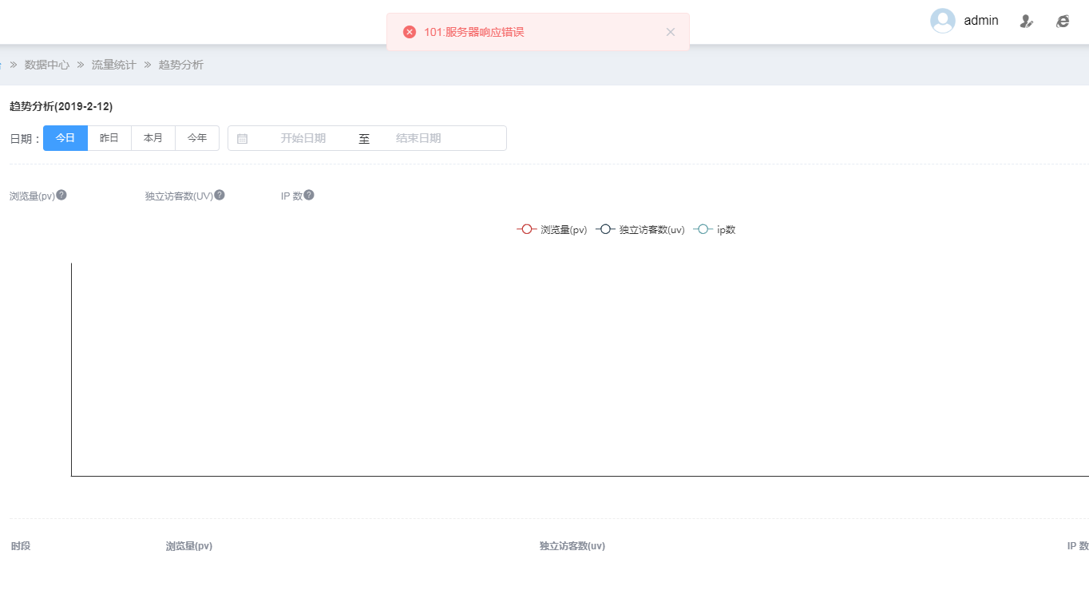Open the calendar icon in date range field
1089x614 pixels.
point(243,138)
